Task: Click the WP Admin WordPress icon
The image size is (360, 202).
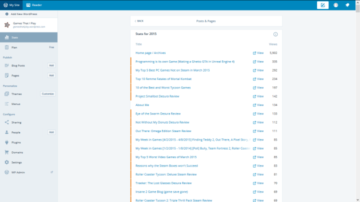Action: (x=6, y=172)
